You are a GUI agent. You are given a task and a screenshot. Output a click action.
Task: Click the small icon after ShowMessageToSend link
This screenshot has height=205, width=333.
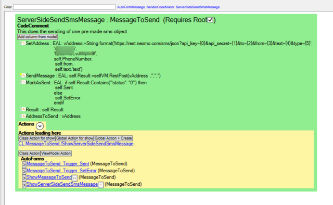click(x=74, y=178)
